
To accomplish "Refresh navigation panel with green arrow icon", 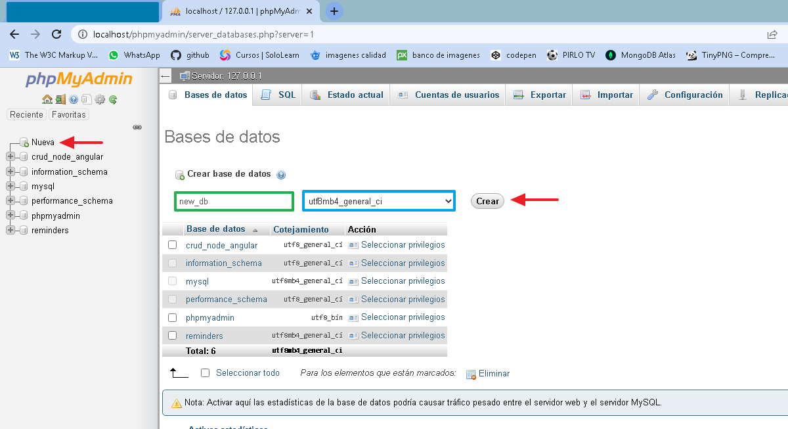I will pos(112,99).
